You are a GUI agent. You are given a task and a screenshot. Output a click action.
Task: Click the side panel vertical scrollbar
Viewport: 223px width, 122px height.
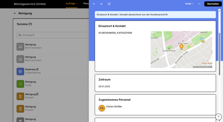219,54
